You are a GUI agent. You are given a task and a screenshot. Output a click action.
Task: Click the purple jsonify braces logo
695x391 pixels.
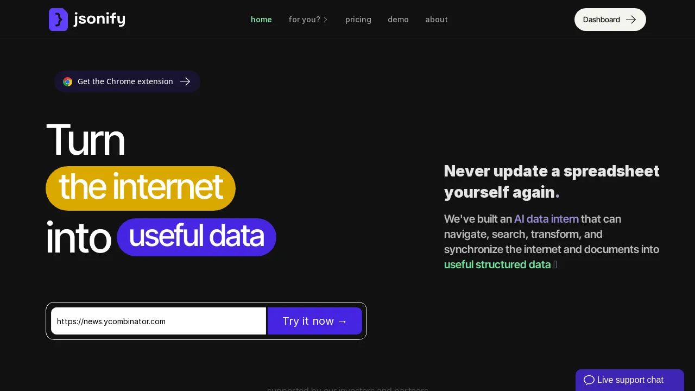[59, 19]
